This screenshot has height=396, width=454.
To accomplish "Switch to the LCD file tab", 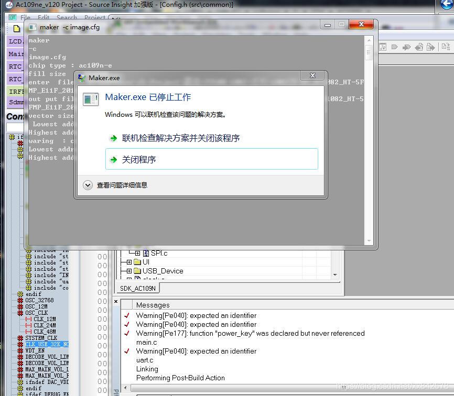I will click(15, 41).
